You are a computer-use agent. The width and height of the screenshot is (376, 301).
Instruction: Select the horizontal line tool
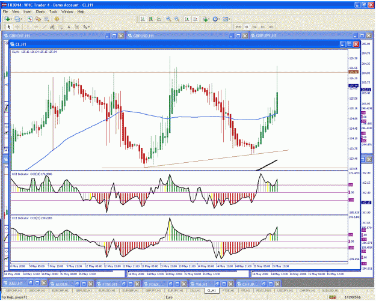36,27
